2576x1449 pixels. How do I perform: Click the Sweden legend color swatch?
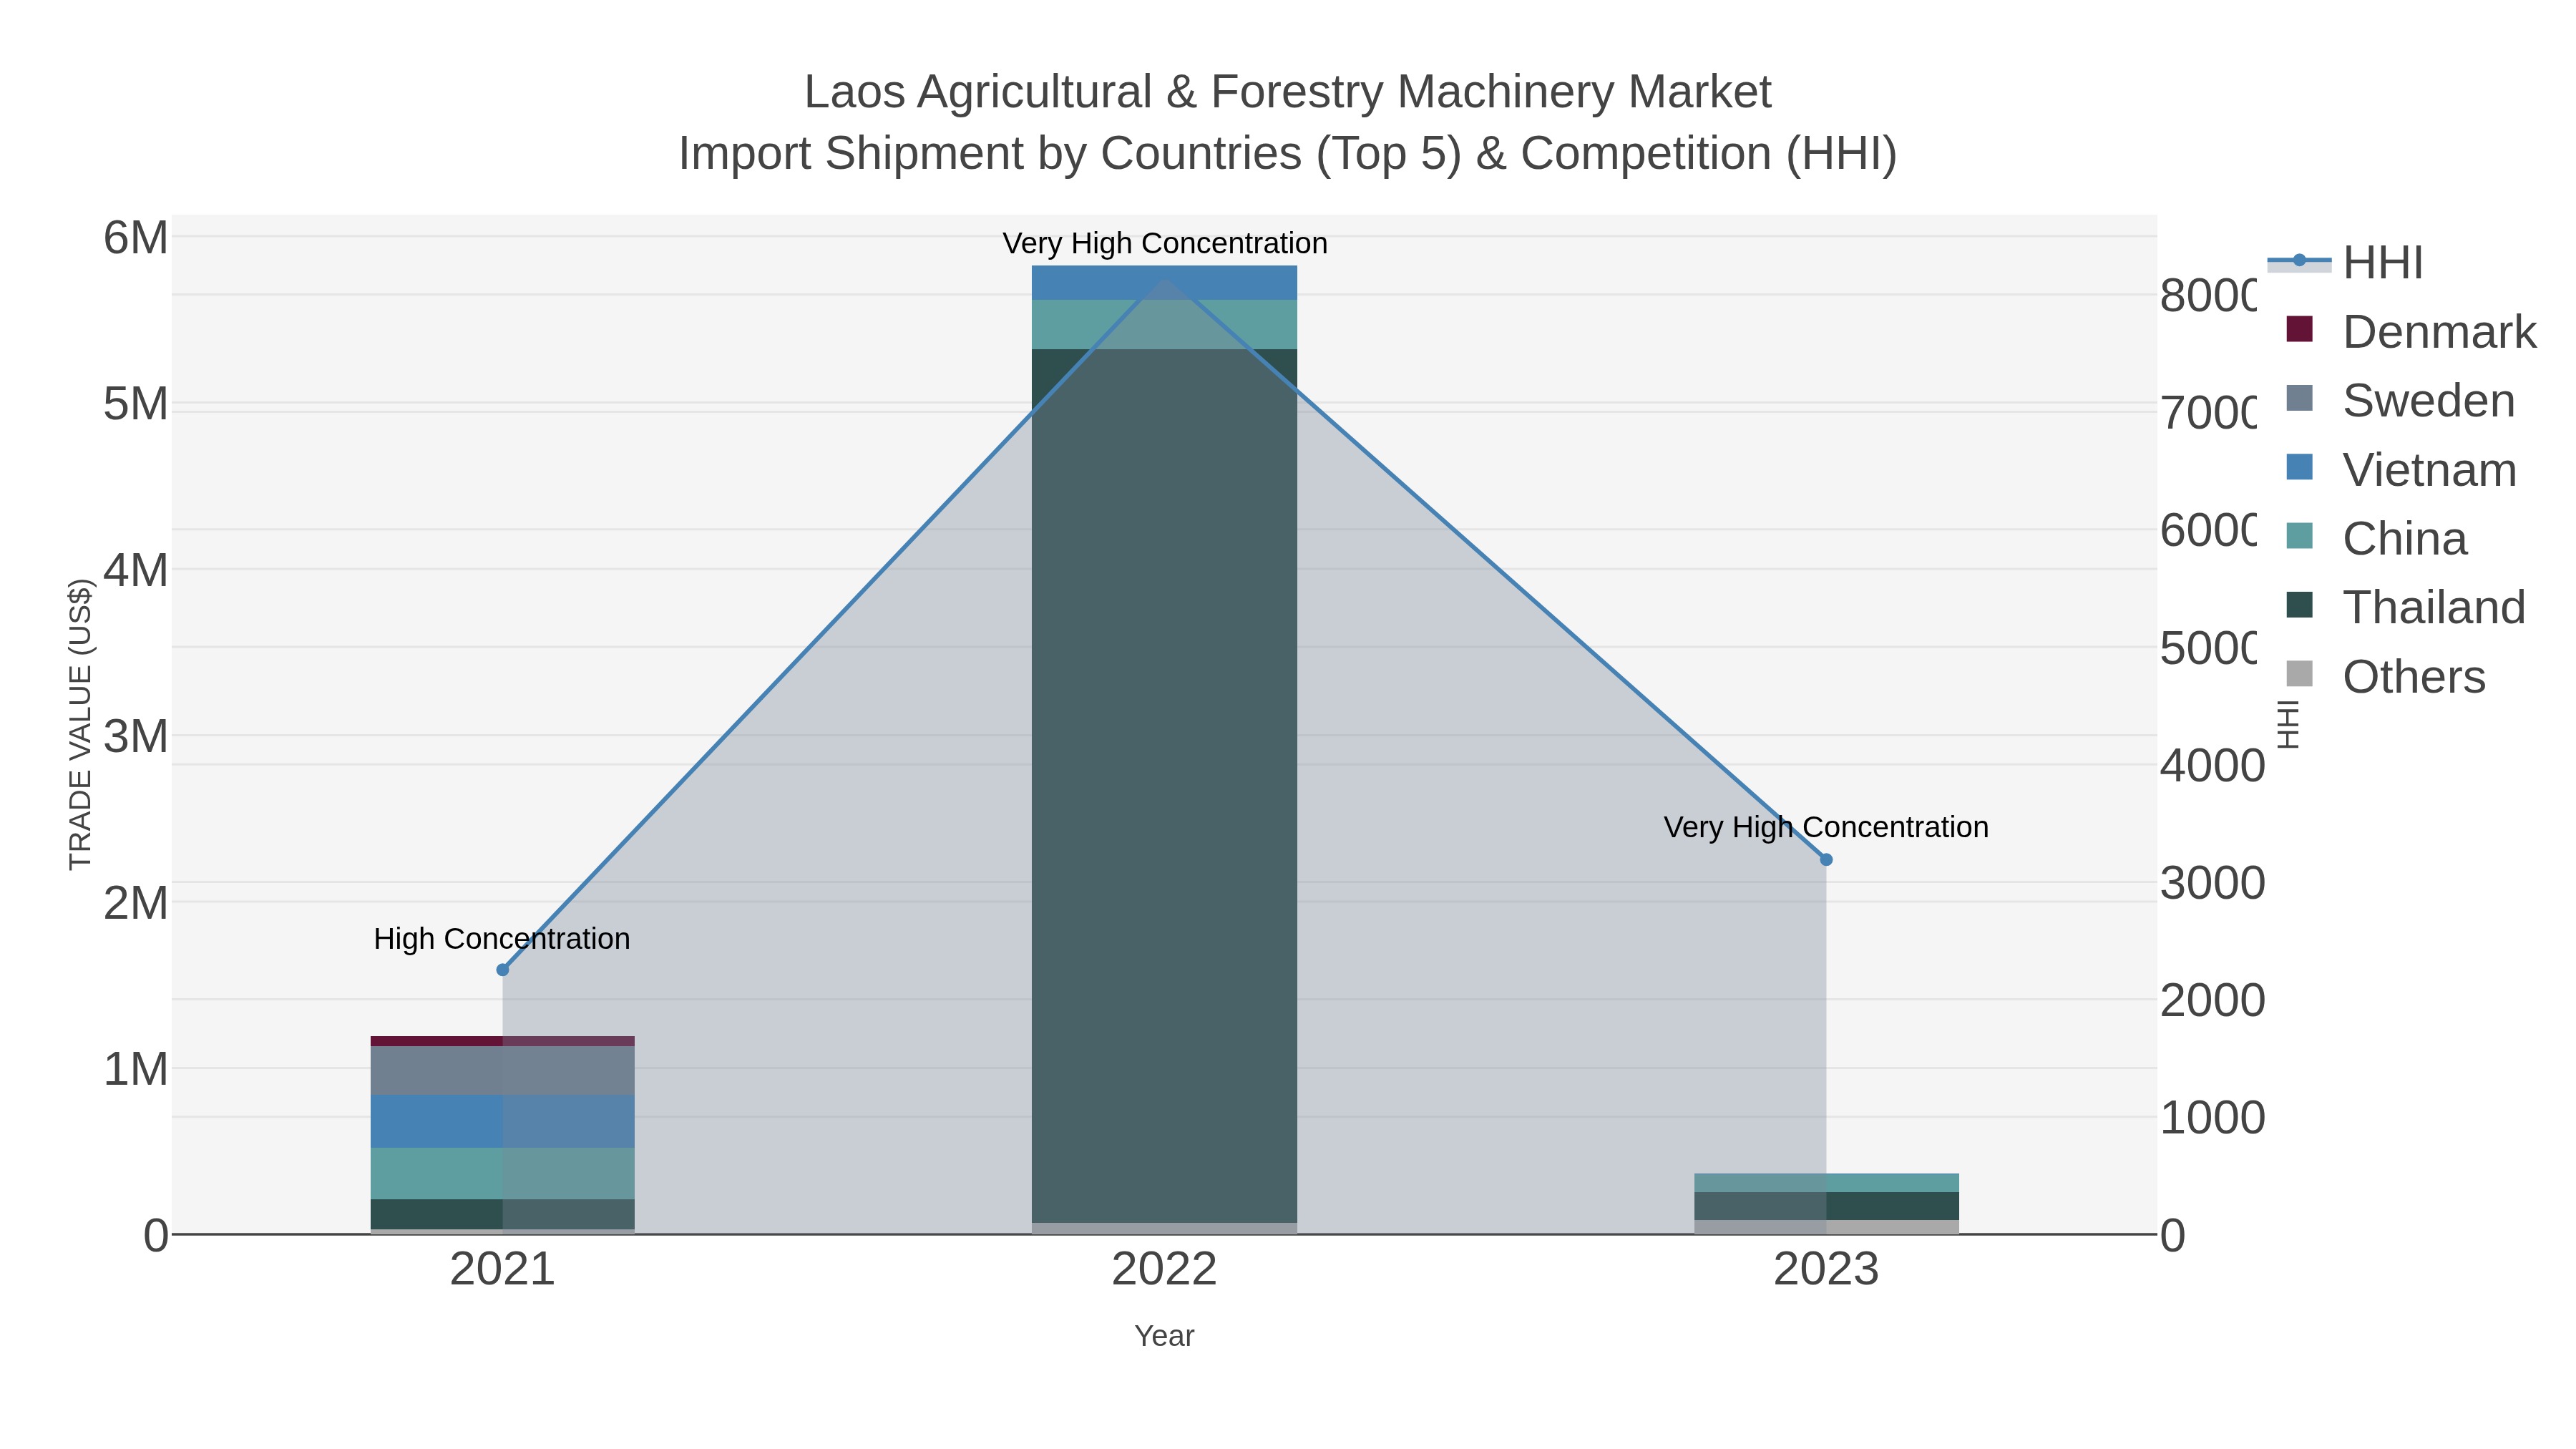[x=2299, y=398]
